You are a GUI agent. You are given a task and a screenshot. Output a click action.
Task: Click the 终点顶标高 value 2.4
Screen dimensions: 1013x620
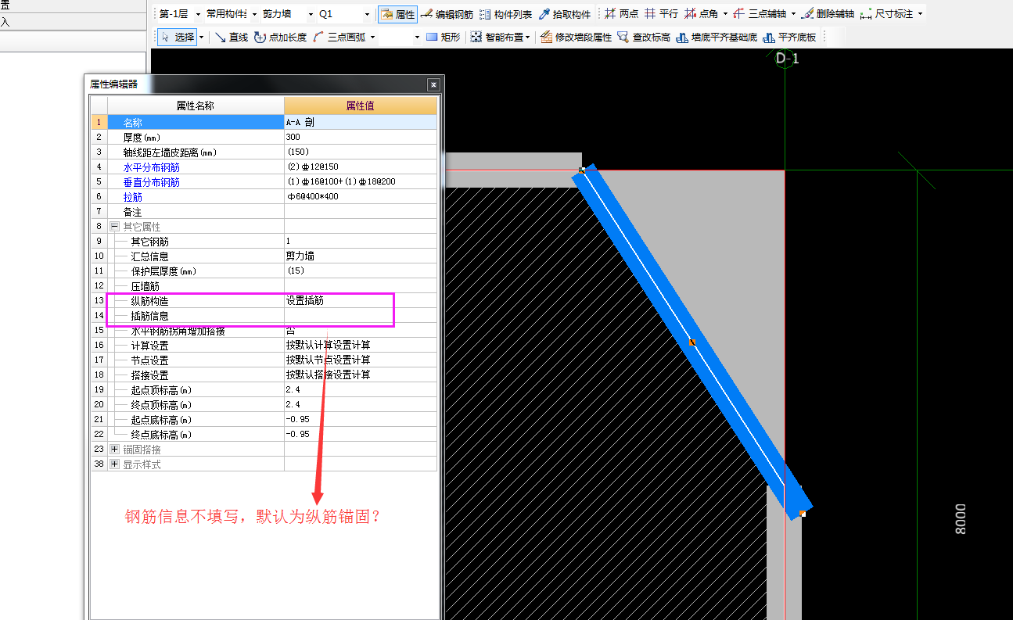point(360,404)
